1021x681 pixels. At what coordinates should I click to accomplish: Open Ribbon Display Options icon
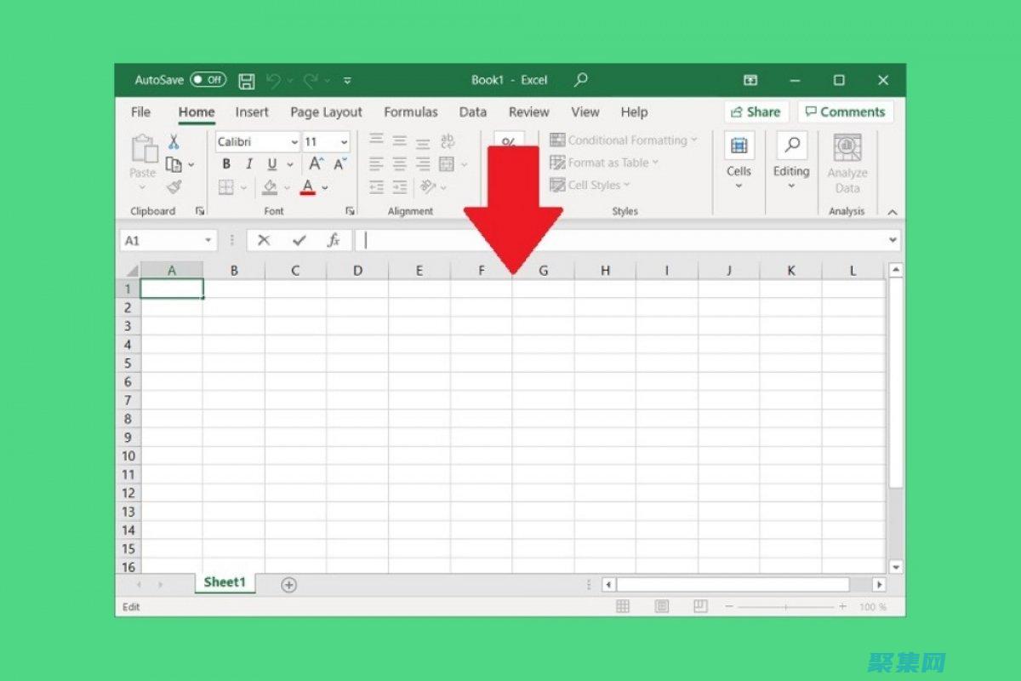point(750,80)
